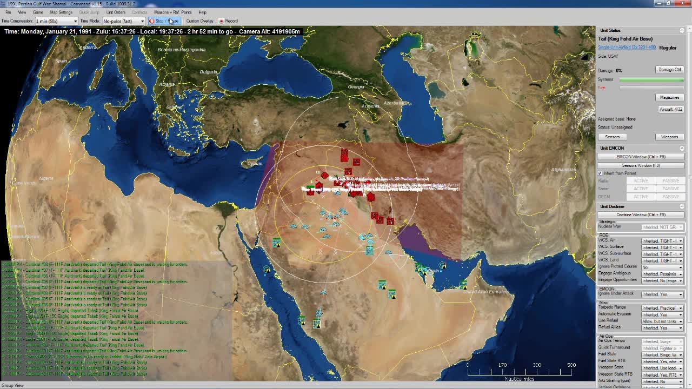692x389 pixels.
Task: Open the File menu
Action: coord(8,12)
